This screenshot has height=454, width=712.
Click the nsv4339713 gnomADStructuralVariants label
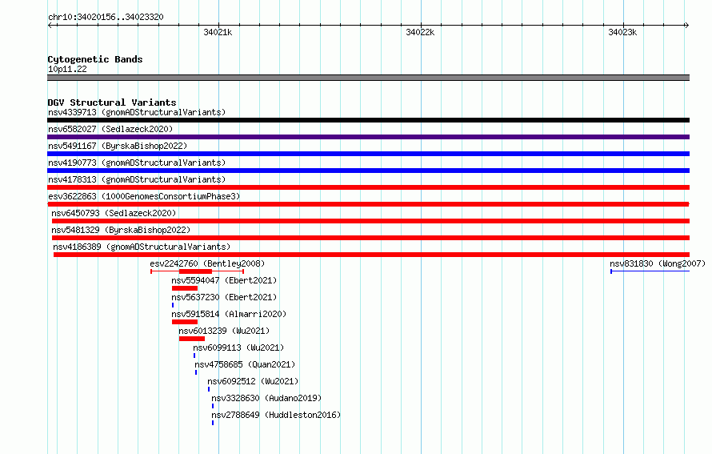pos(137,112)
